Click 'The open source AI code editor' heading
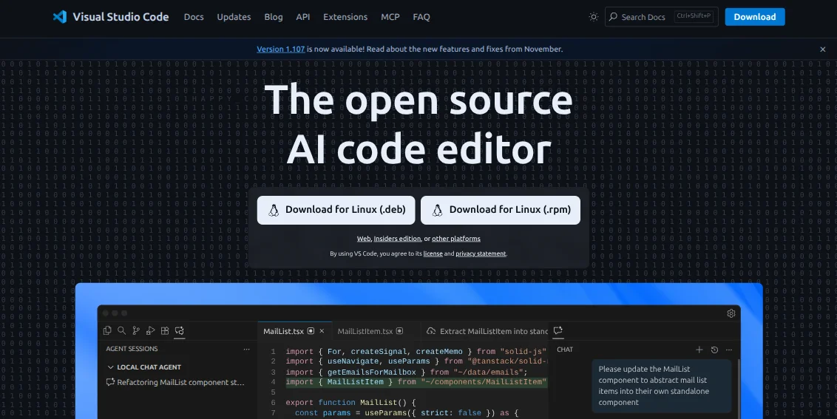Image resolution: width=837 pixels, height=419 pixels. 418,124
